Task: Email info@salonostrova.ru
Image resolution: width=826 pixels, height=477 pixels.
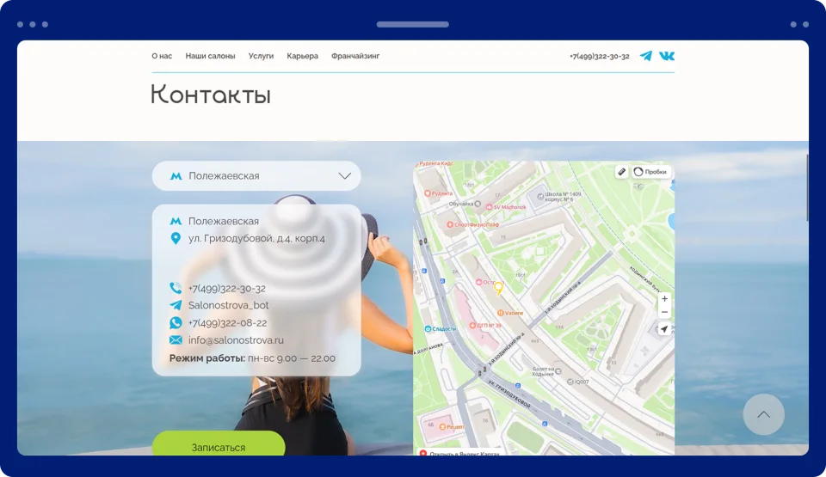Action: click(x=236, y=340)
